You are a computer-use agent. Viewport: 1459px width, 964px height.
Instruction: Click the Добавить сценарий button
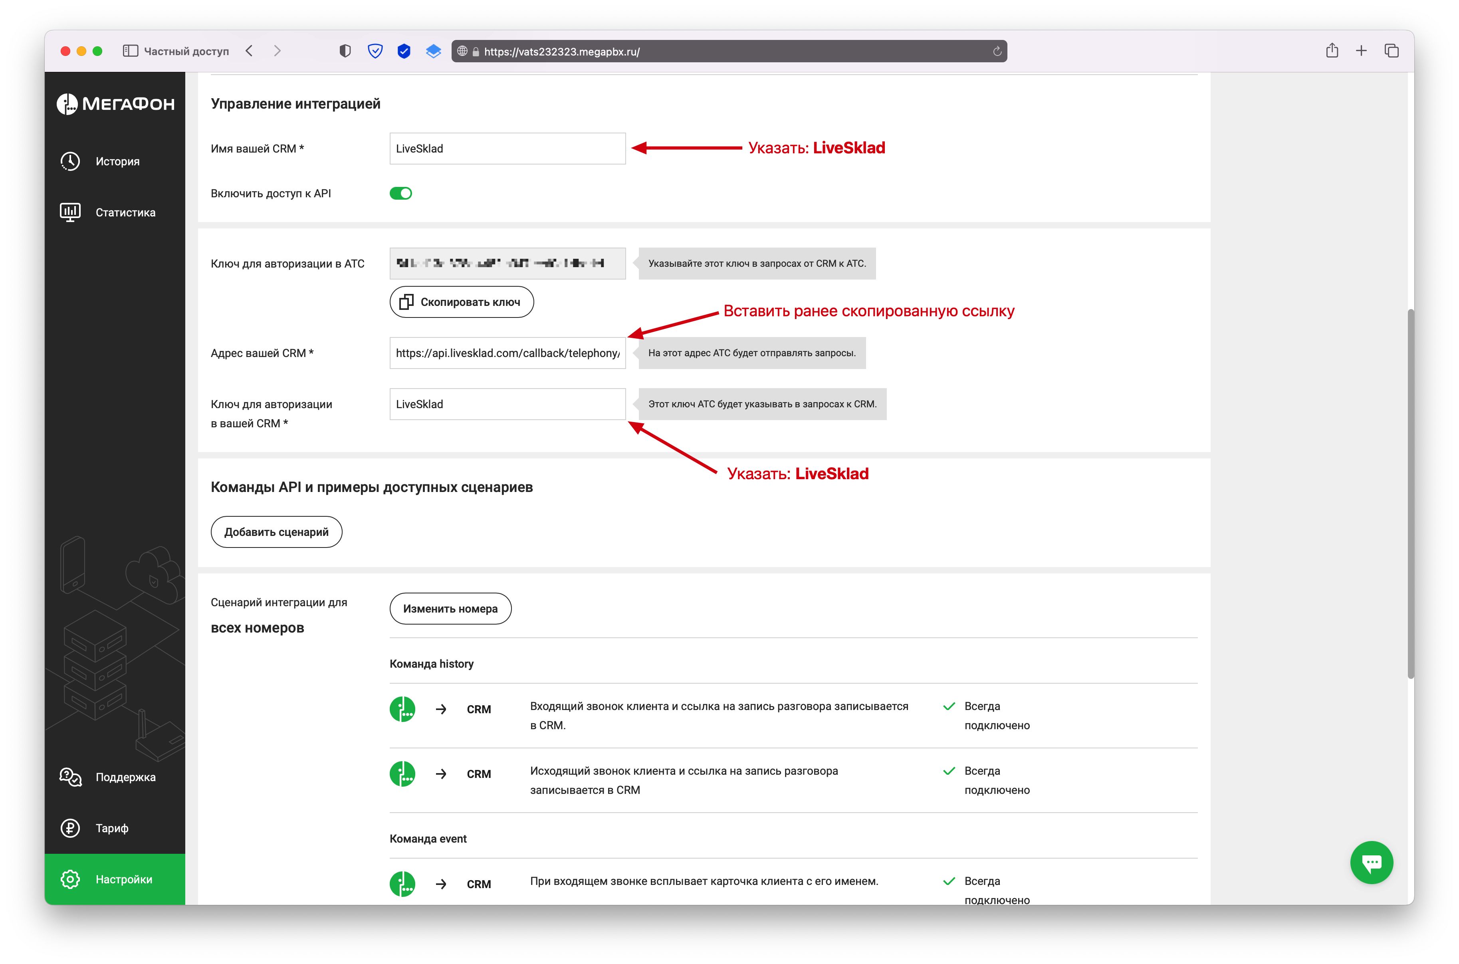pos(277,532)
